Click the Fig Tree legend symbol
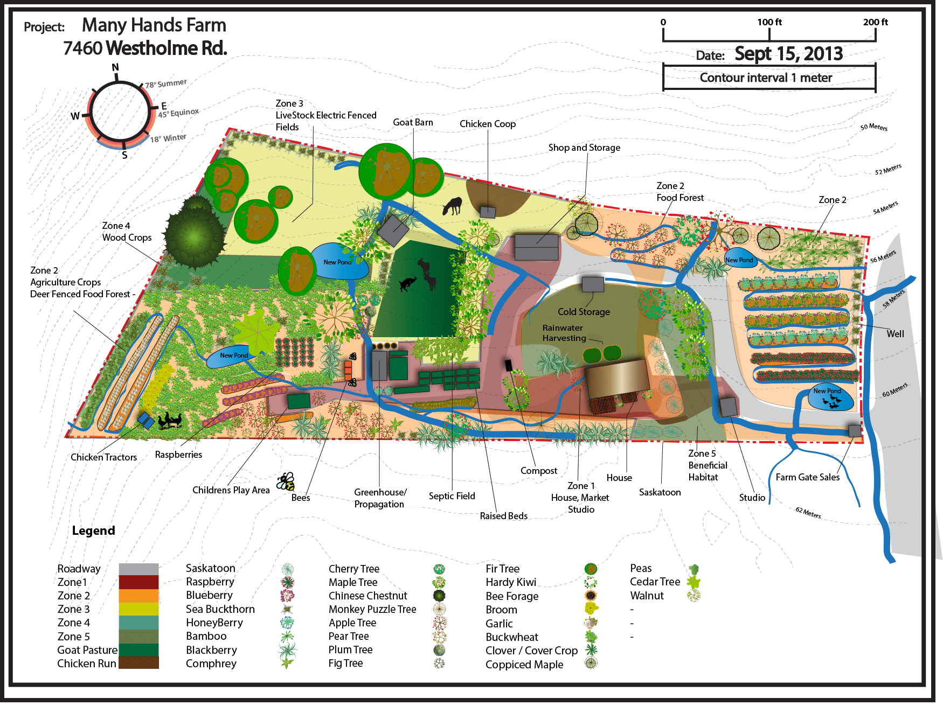Viewport: 943px width, 726px height. pos(440,664)
